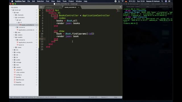The height and width of the screenshot is (102, 182).
Task: Collapse the models folder arrow
Action: click(14, 37)
